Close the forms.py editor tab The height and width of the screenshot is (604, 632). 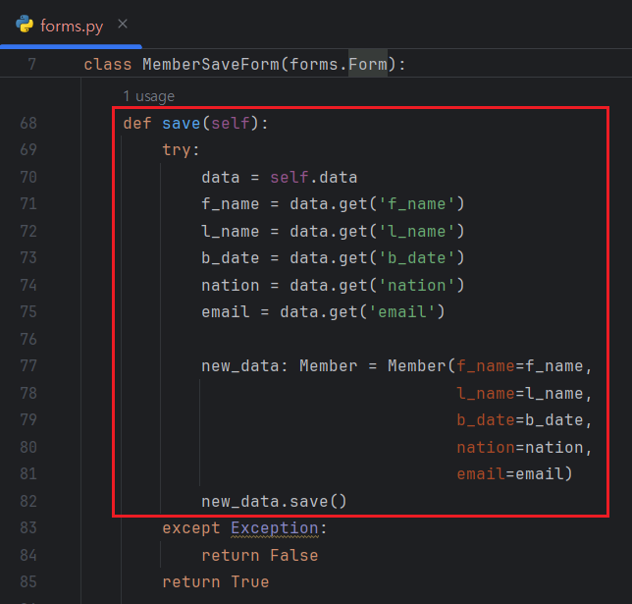click(122, 24)
